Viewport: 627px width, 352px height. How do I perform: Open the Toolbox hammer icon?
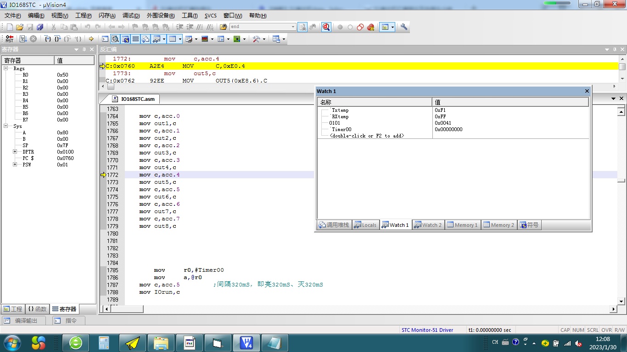256,39
